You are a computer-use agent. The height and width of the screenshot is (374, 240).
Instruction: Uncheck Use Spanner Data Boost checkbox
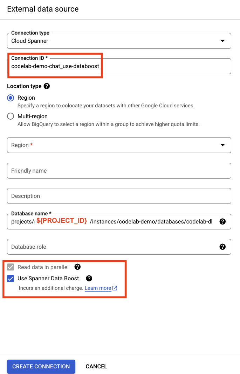(11, 279)
